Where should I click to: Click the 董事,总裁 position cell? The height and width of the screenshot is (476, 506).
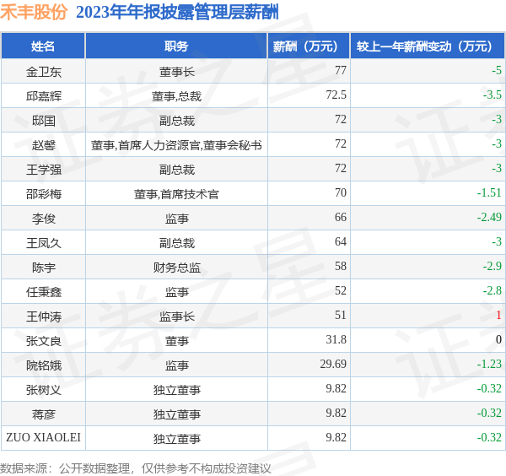[177, 96]
